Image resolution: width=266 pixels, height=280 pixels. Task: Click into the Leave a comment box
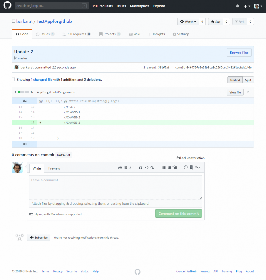click(x=115, y=187)
